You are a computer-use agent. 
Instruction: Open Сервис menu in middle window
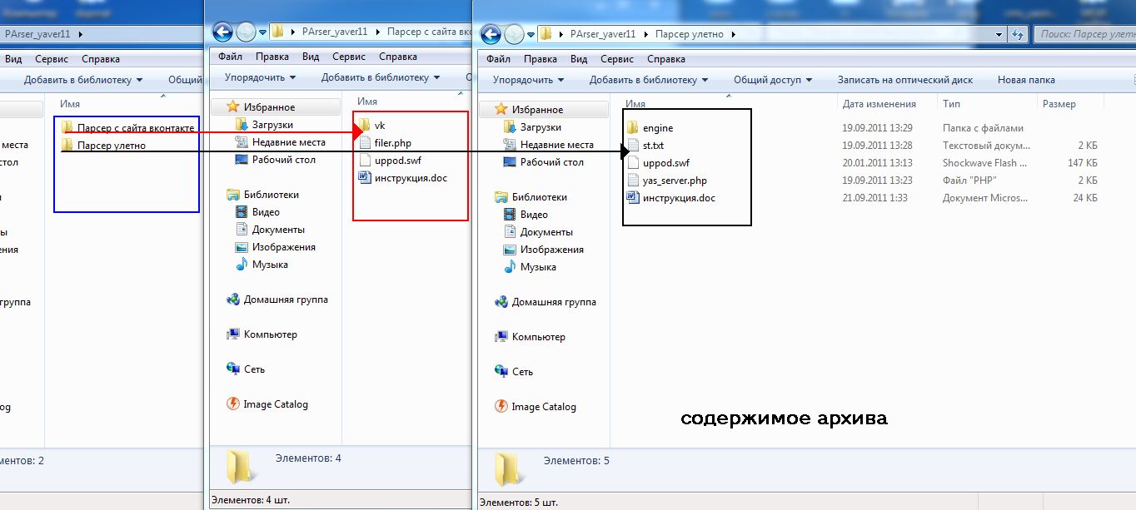point(349,57)
